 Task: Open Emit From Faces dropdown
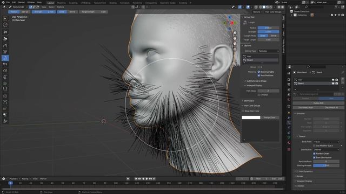[x=327, y=142]
